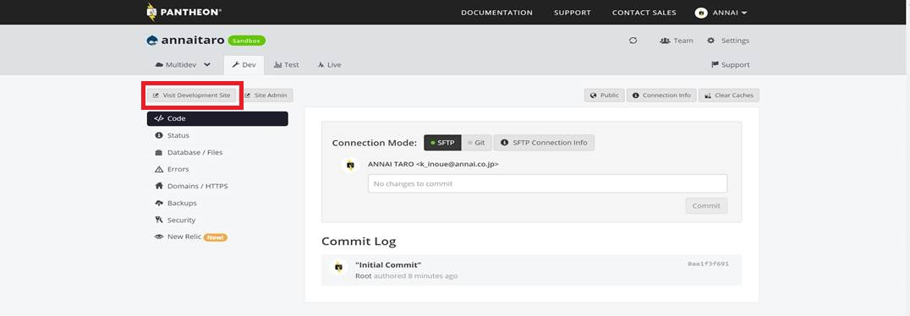Image resolution: width=910 pixels, height=316 pixels.
Task: Click the ANNAI TARO commit author avatar
Action: pos(350,166)
